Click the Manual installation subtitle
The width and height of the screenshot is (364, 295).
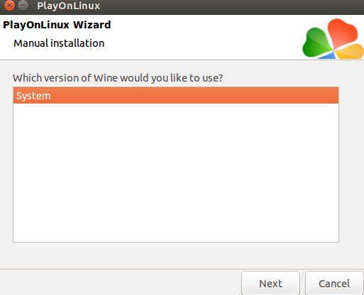coord(59,43)
